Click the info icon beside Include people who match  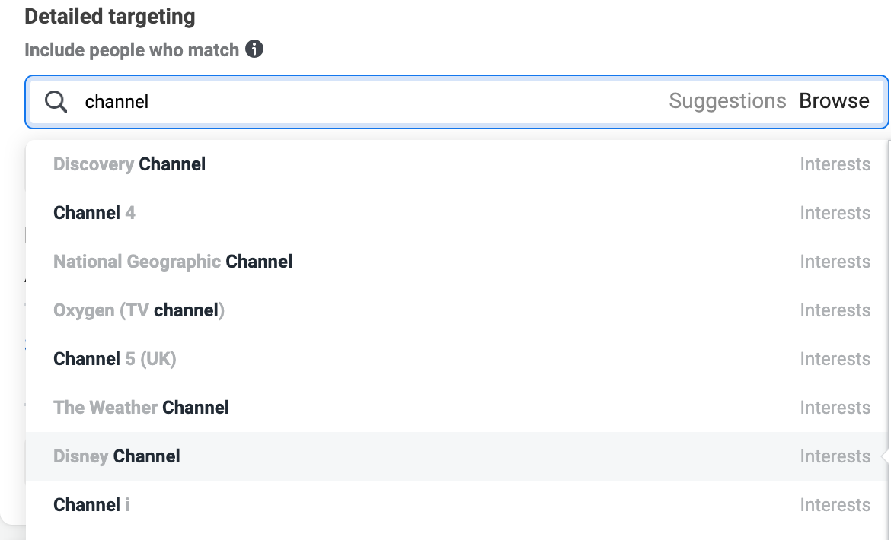pos(254,49)
